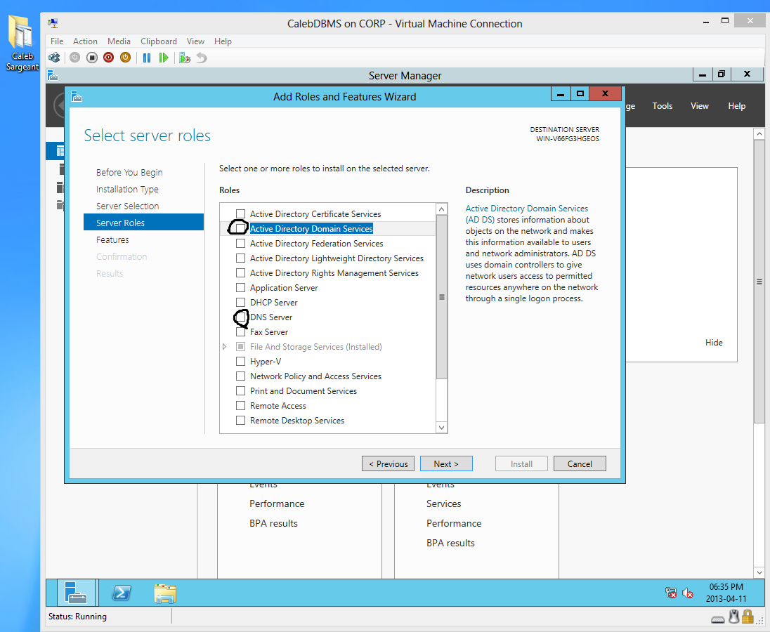770x632 pixels.
Task: Click Server Manager scroll up arrow
Action: 759,133
